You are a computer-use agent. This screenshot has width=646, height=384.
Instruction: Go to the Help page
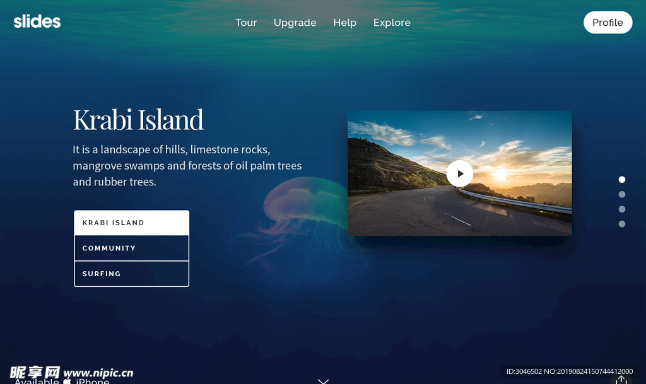345,23
